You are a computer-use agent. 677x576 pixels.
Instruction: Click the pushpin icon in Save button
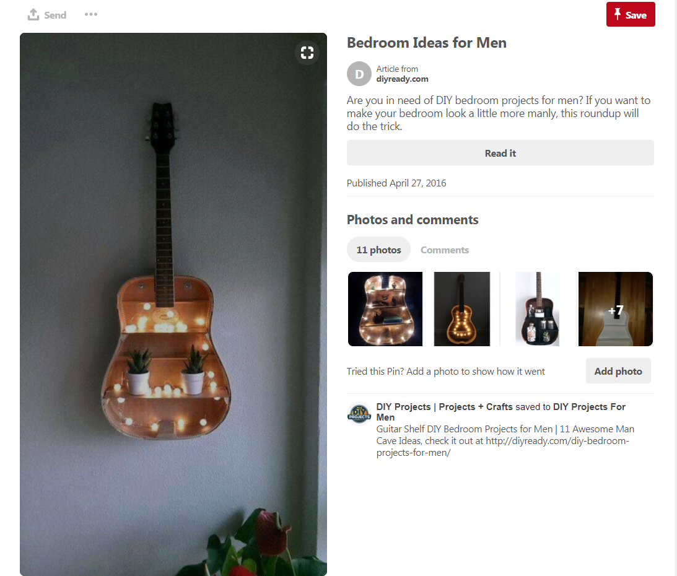coord(618,14)
